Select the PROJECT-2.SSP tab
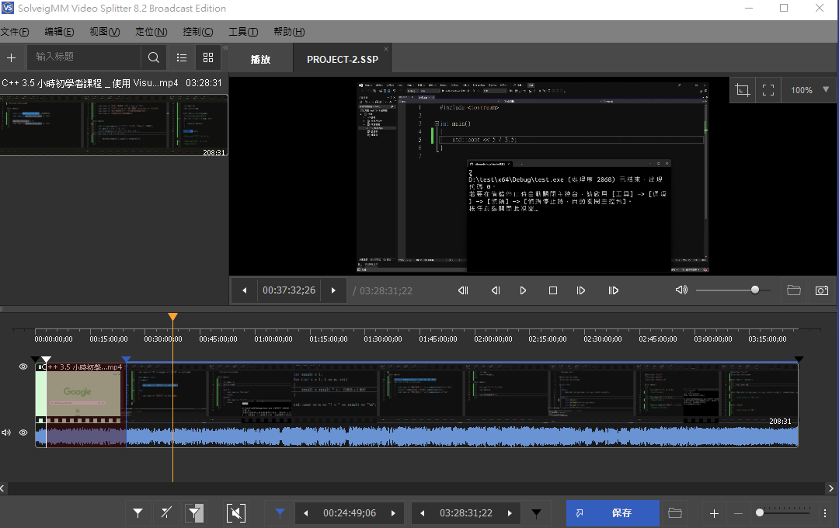The height and width of the screenshot is (528, 839). tap(342, 59)
